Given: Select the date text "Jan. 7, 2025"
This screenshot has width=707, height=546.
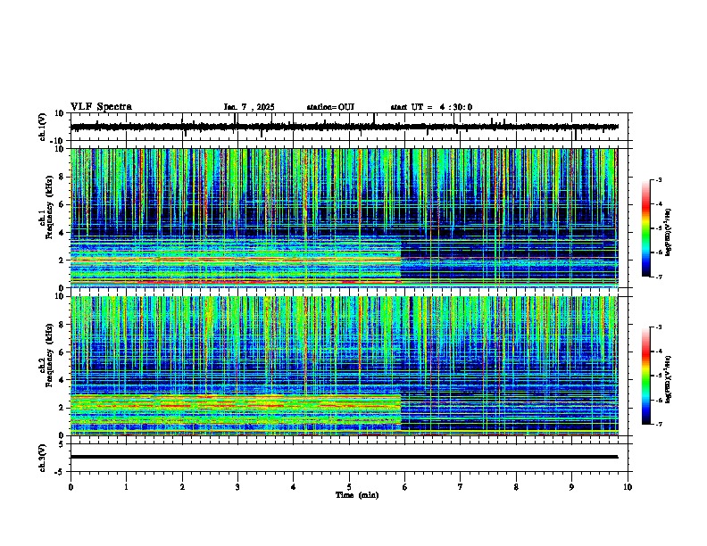Looking at the screenshot, I should tap(249, 107).
